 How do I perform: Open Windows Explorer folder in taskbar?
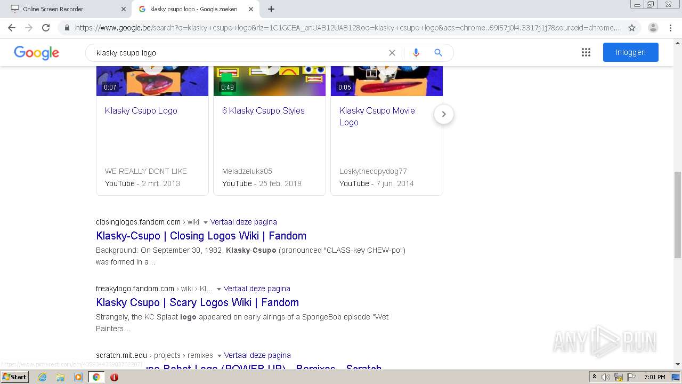click(x=60, y=377)
